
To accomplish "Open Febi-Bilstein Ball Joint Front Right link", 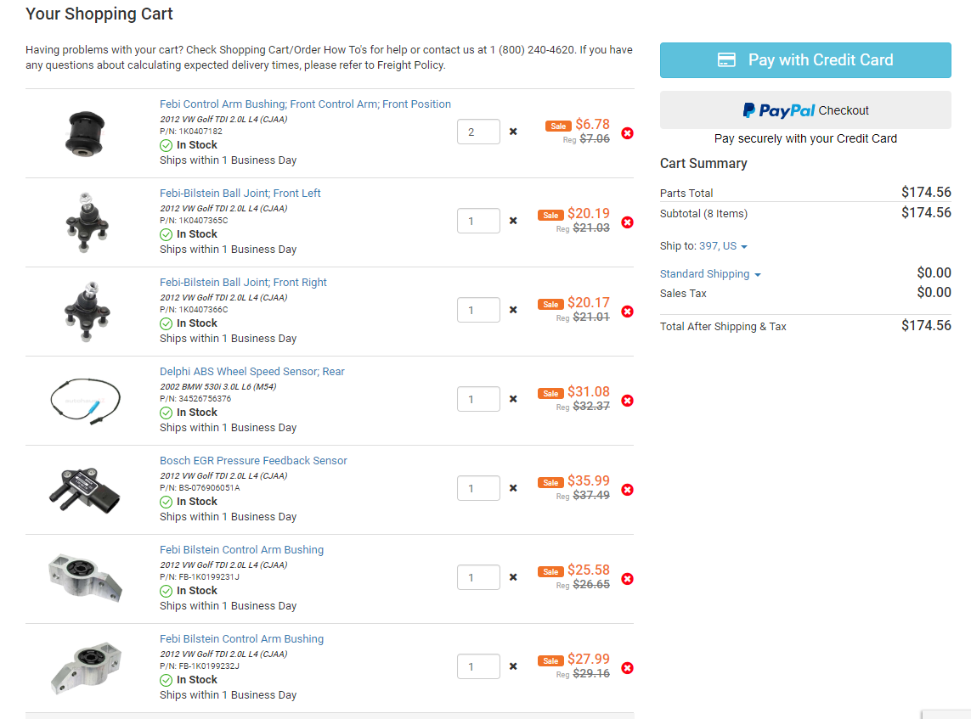I will 243,282.
